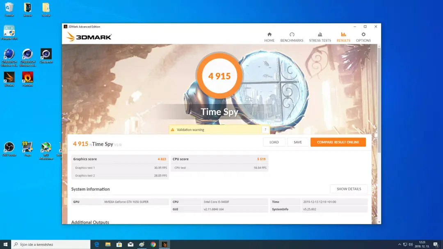Go to the Benchmarks section
The image size is (443, 249).
click(292, 37)
